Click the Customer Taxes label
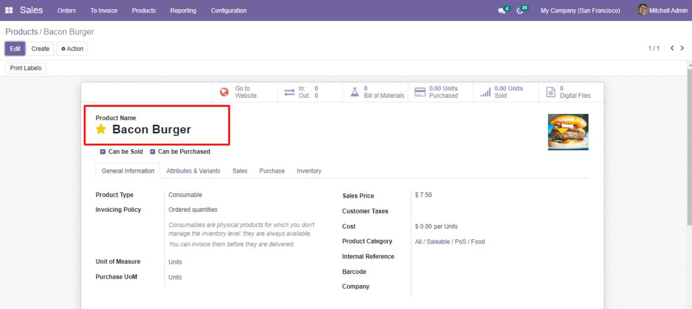The height and width of the screenshot is (309, 692). click(x=365, y=211)
